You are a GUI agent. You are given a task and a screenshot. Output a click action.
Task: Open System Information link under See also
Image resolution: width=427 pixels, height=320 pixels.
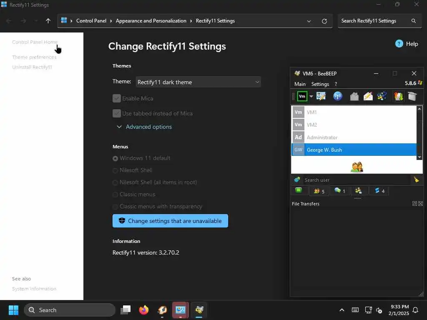pyautogui.click(x=34, y=289)
